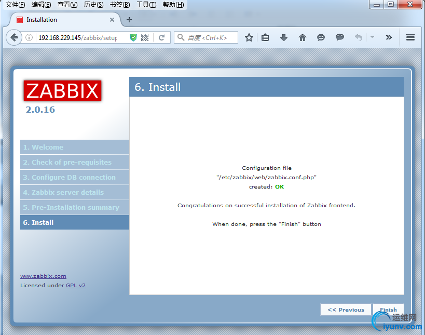Click the << Previous button
The height and width of the screenshot is (335, 425).
346,310
